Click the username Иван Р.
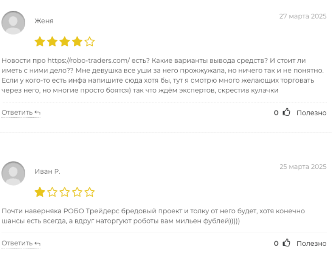 pyautogui.click(x=47, y=171)
